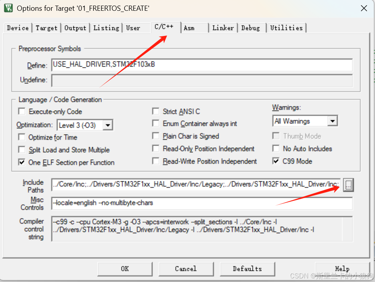The width and height of the screenshot is (375, 282).
Task: Close the Options for Target dialog
Action: pyautogui.click(x=364, y=8)
